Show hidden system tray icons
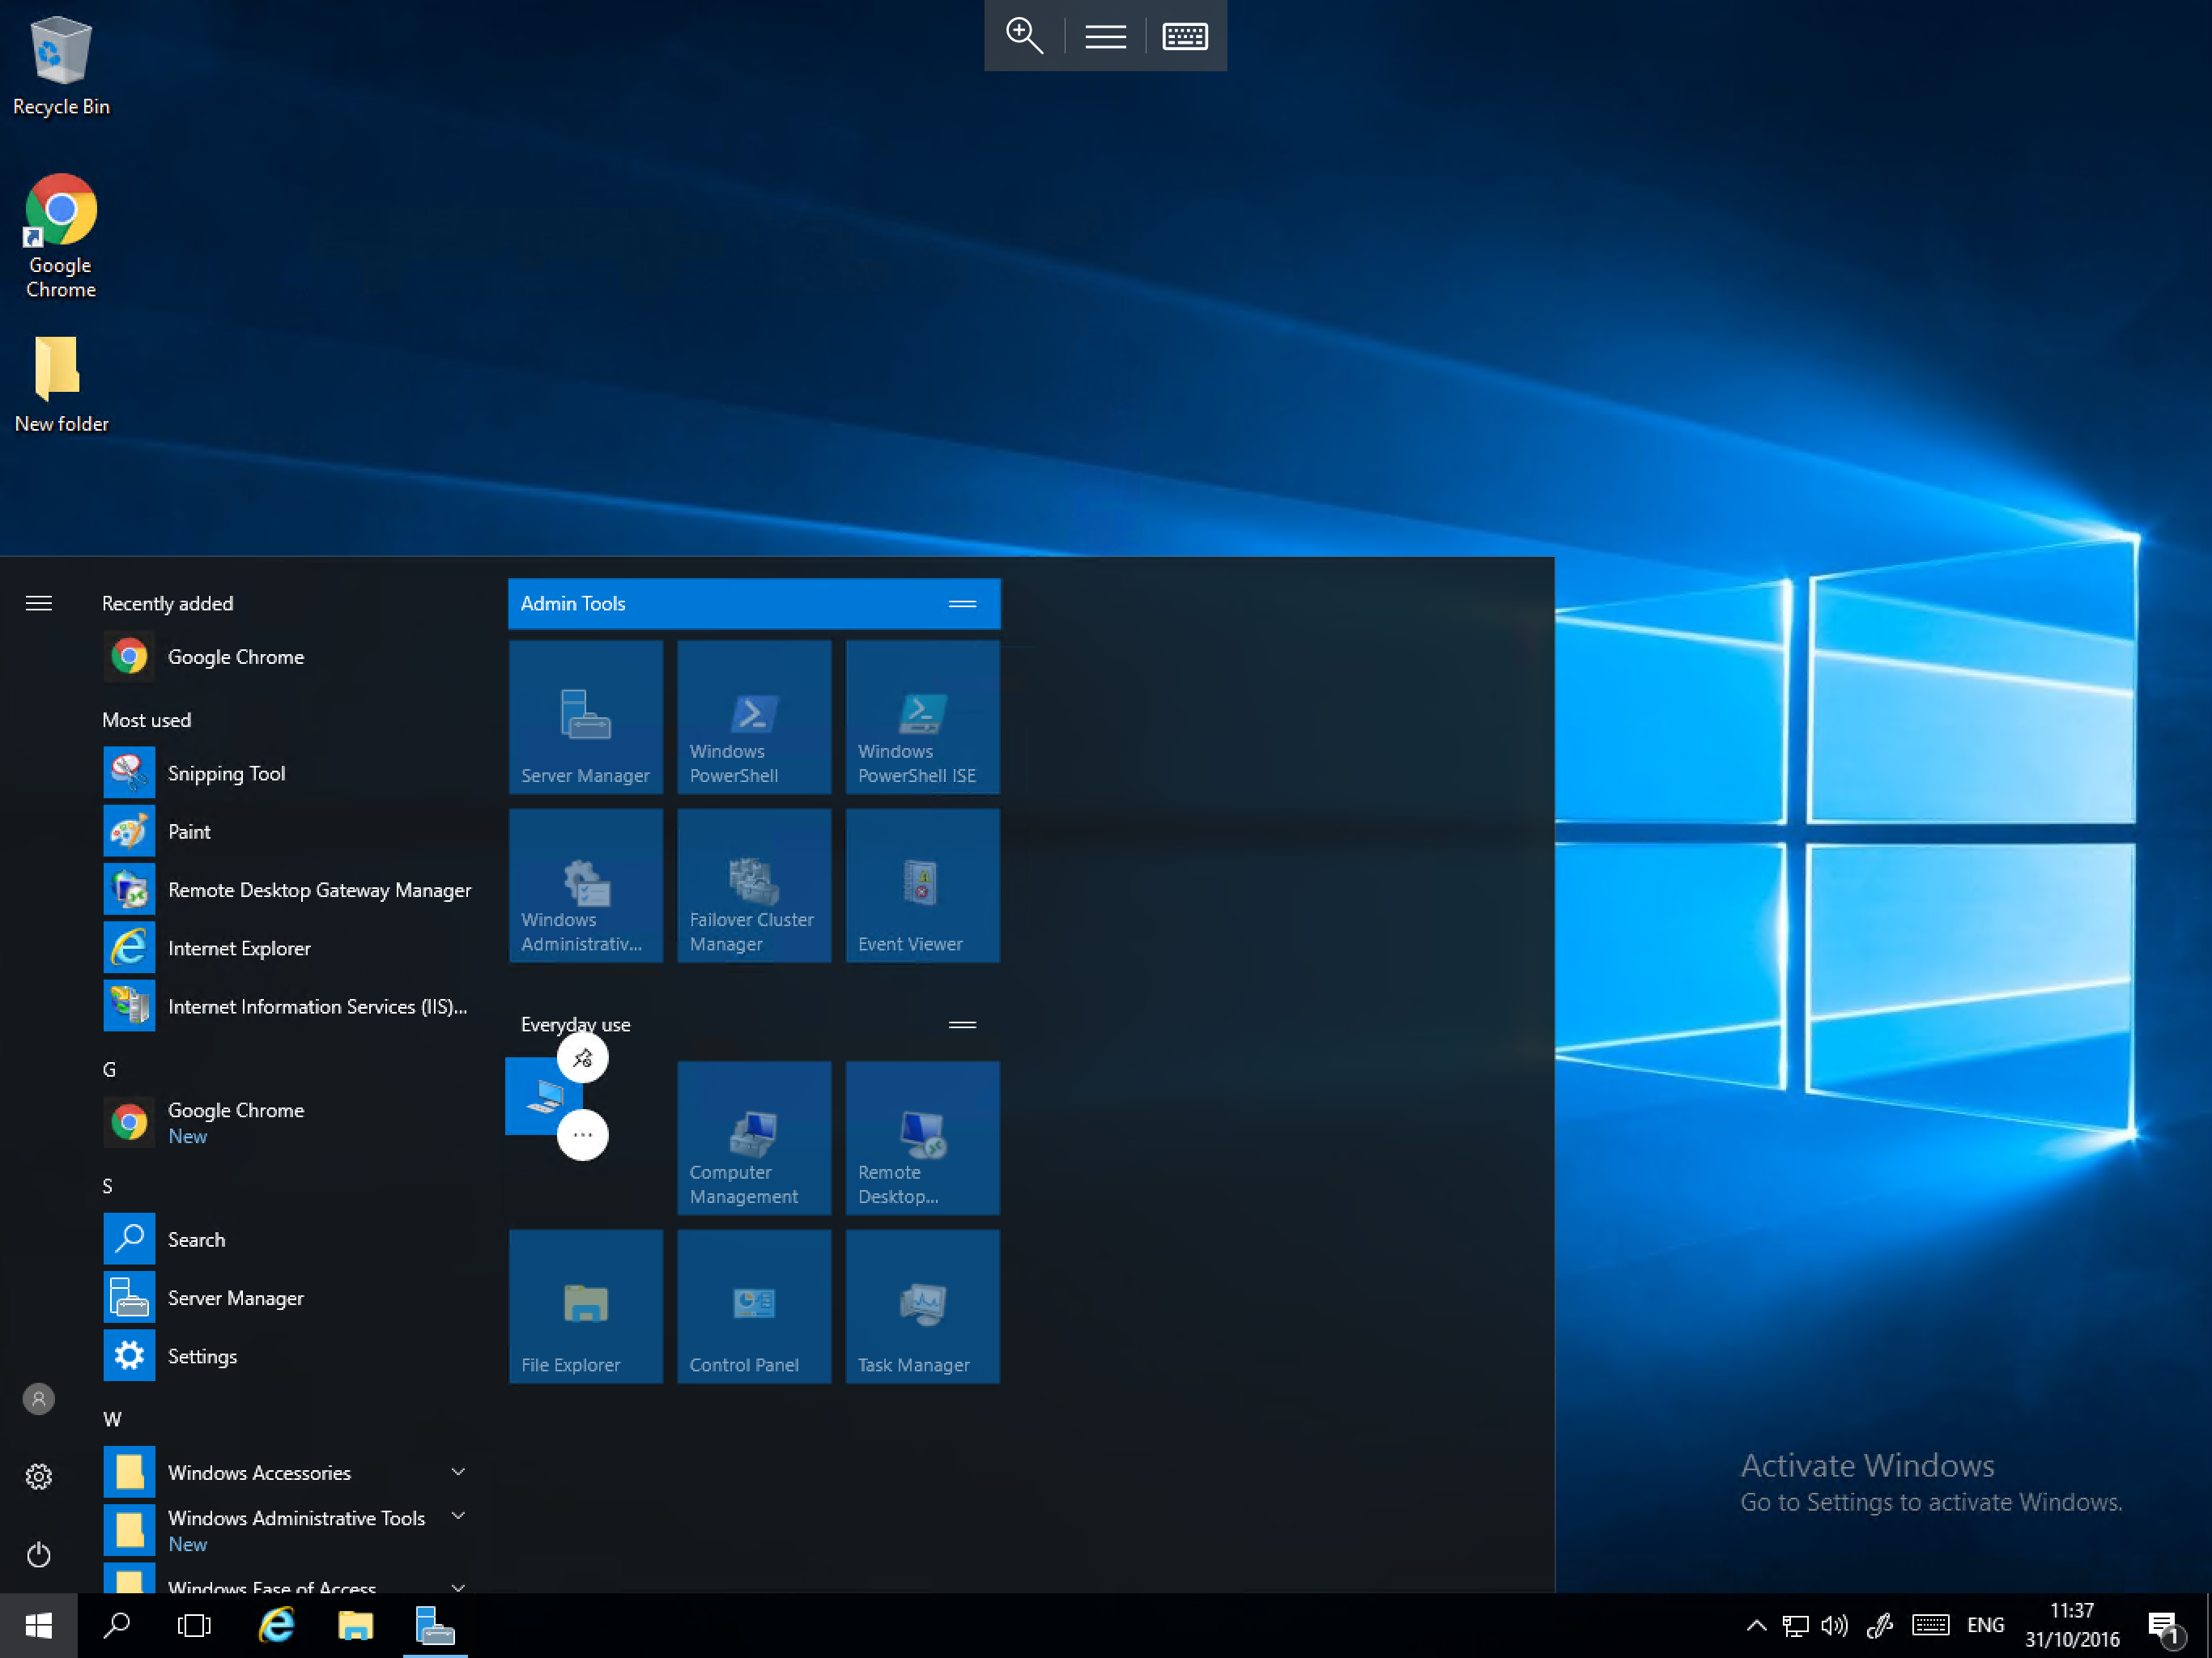This screenshot has width=2212, height=1658. tap(1756, 1626)
